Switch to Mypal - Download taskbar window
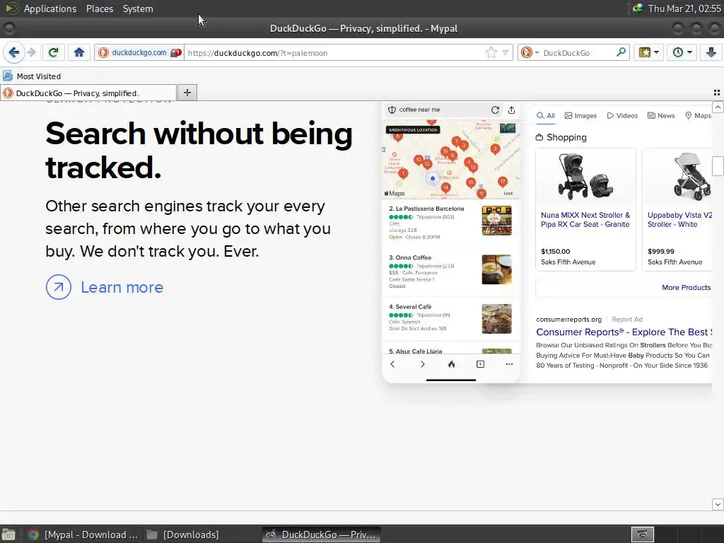Screen dimensions: 724x543 pyautogui.click(x=83, y=535)
